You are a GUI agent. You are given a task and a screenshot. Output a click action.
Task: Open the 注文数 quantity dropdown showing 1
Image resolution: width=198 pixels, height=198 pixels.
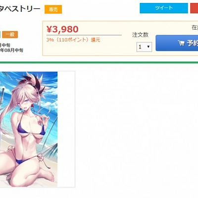(x=144, y=47)
